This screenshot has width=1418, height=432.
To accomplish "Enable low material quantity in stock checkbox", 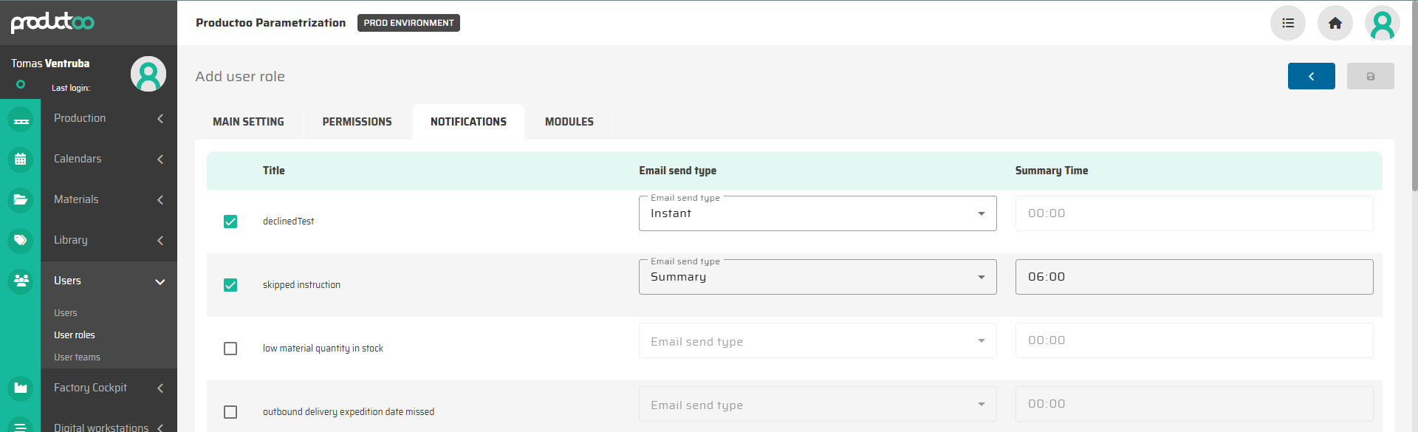I will click(230, 349).
